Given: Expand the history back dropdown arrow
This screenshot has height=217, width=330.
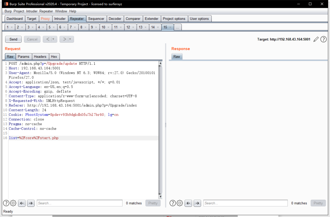Looking at the screenshot, I should coord(53,39).
